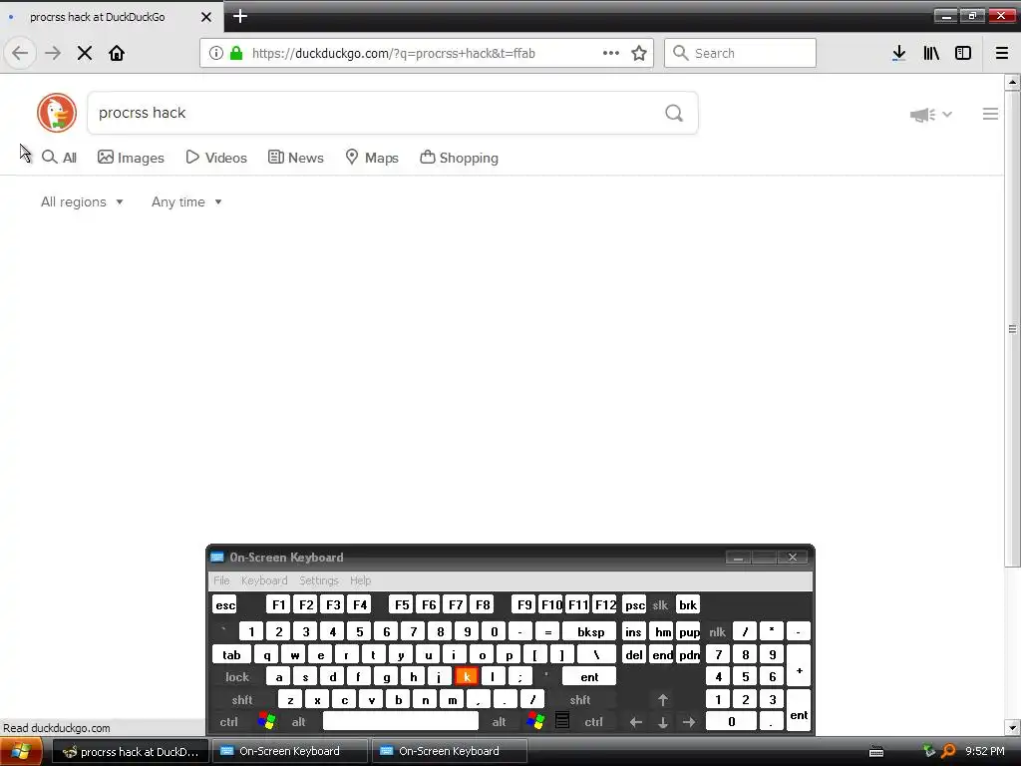The width and height of the screenshot is (1021, 766).
Task: Click the page scrollbar down arrow
Action: coord(1012,727)
